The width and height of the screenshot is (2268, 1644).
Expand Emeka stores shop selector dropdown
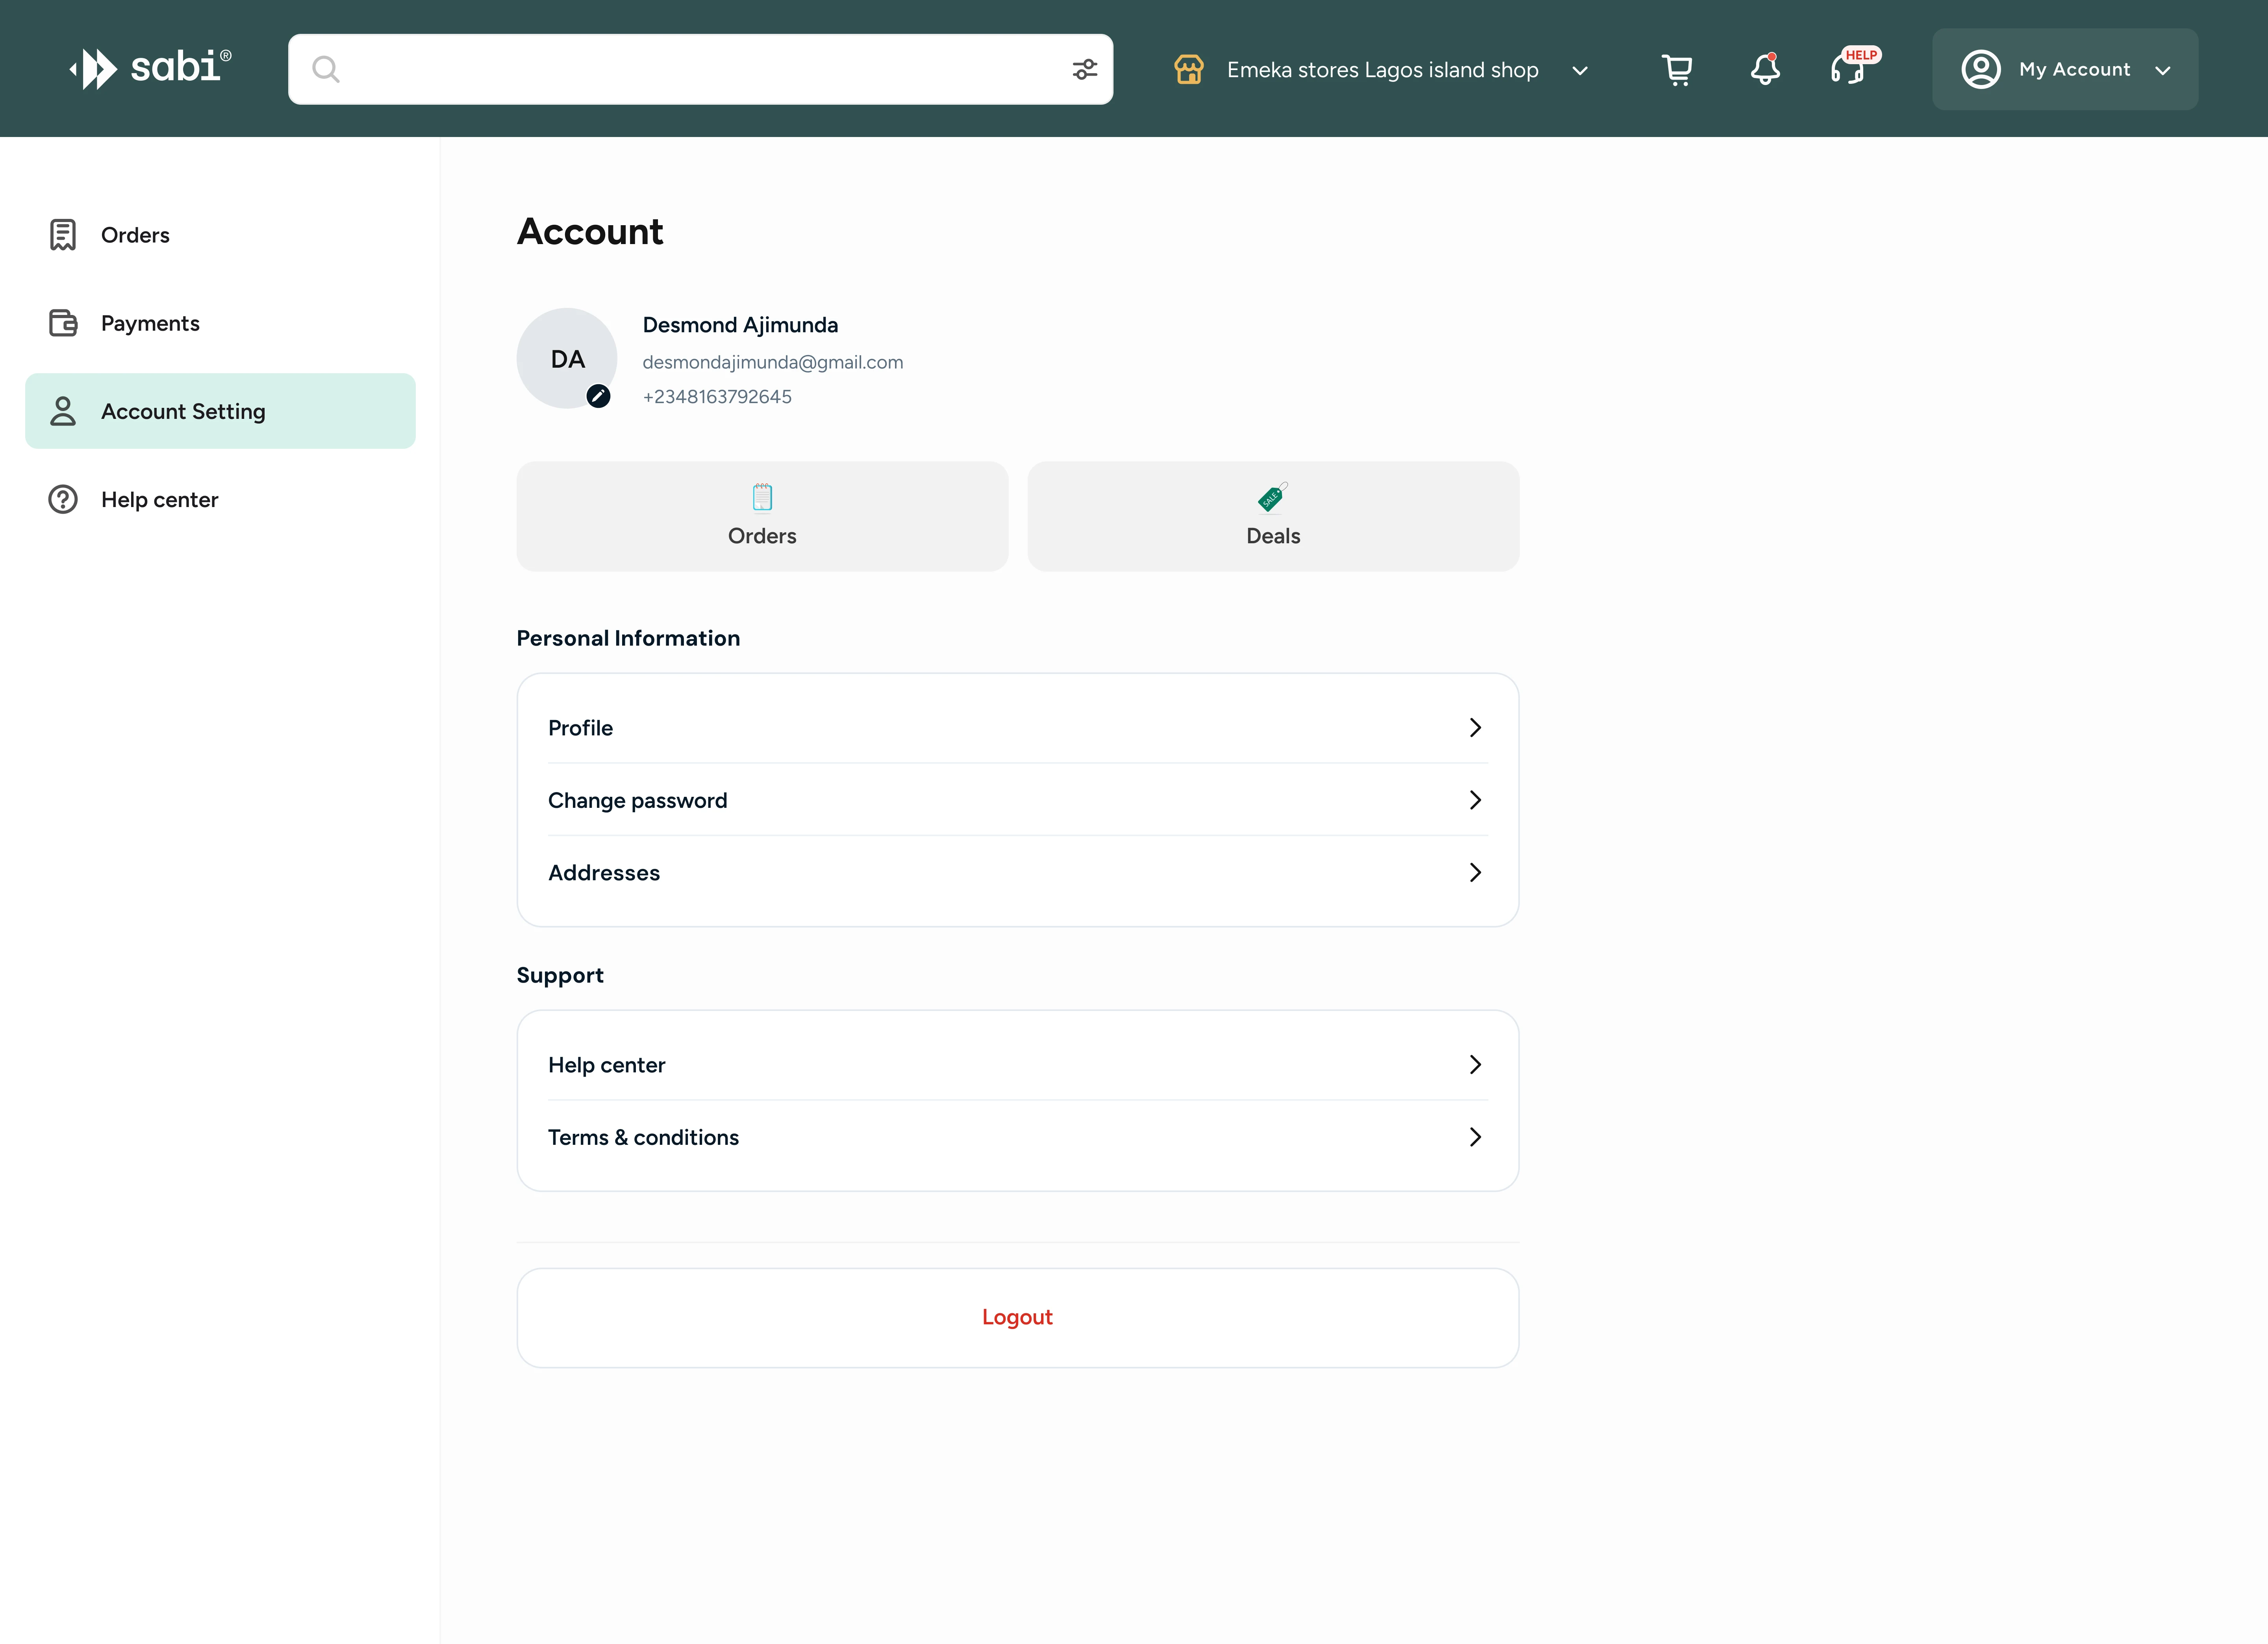click(x=1580, y=70)
